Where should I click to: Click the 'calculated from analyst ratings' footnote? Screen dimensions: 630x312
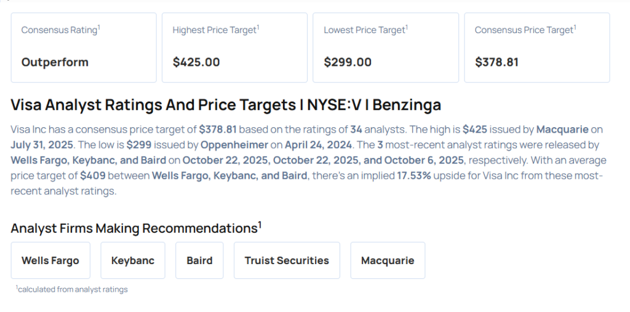tap(72, 289)
